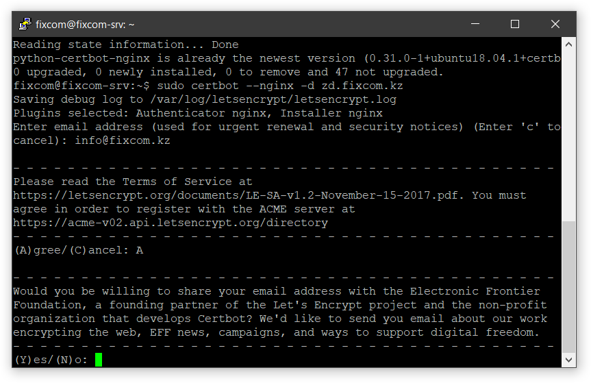Image resolution: width=591 pixels, height=383 pixels.
Task: Click the scrollbar up arrow
Action: pos(569,45)
